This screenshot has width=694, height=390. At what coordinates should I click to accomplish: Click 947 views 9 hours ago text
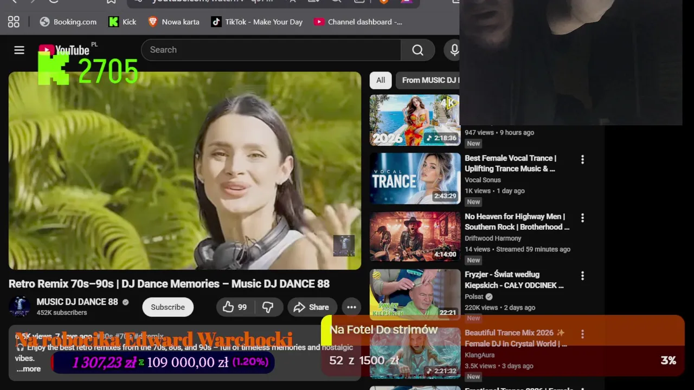pos(499,132)
